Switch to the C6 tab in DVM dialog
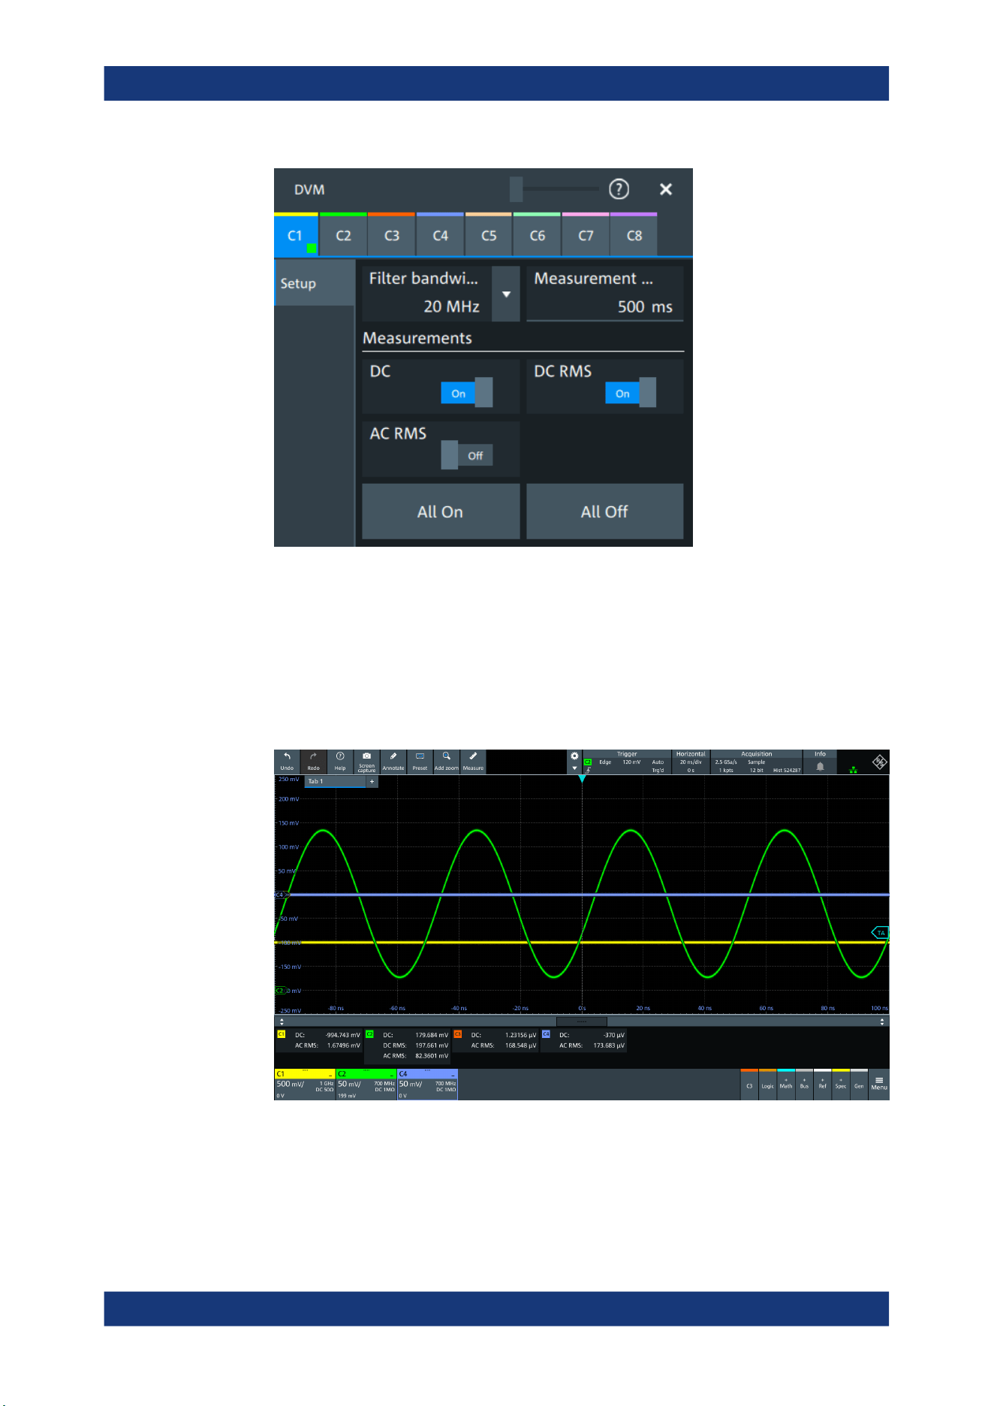 (x=538, y=235)
